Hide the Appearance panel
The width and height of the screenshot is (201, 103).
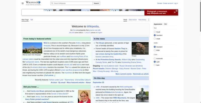coord(166,24)
